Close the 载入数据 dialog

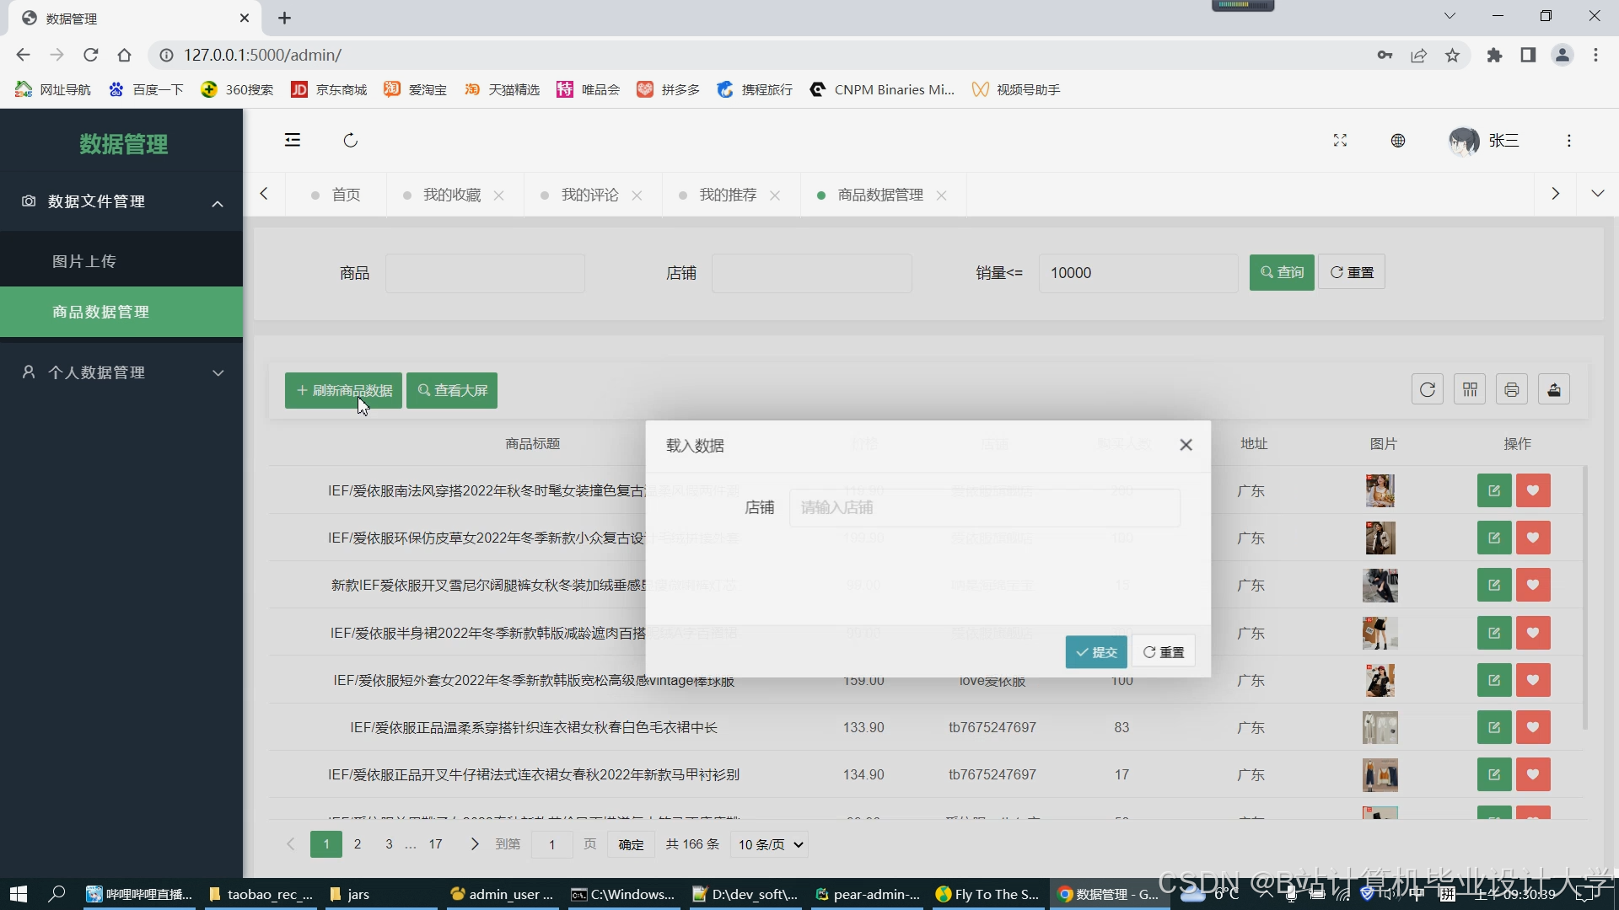coord(1186,445)
